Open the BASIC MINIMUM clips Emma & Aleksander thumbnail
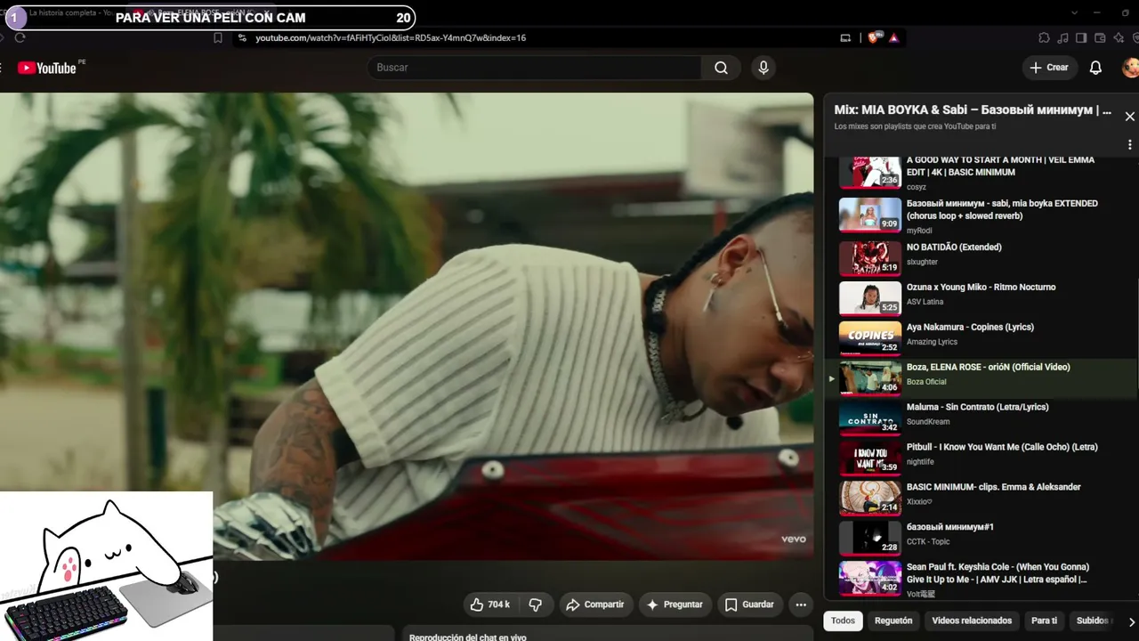This screenshot has height=641, width=1139. [870, 499]
